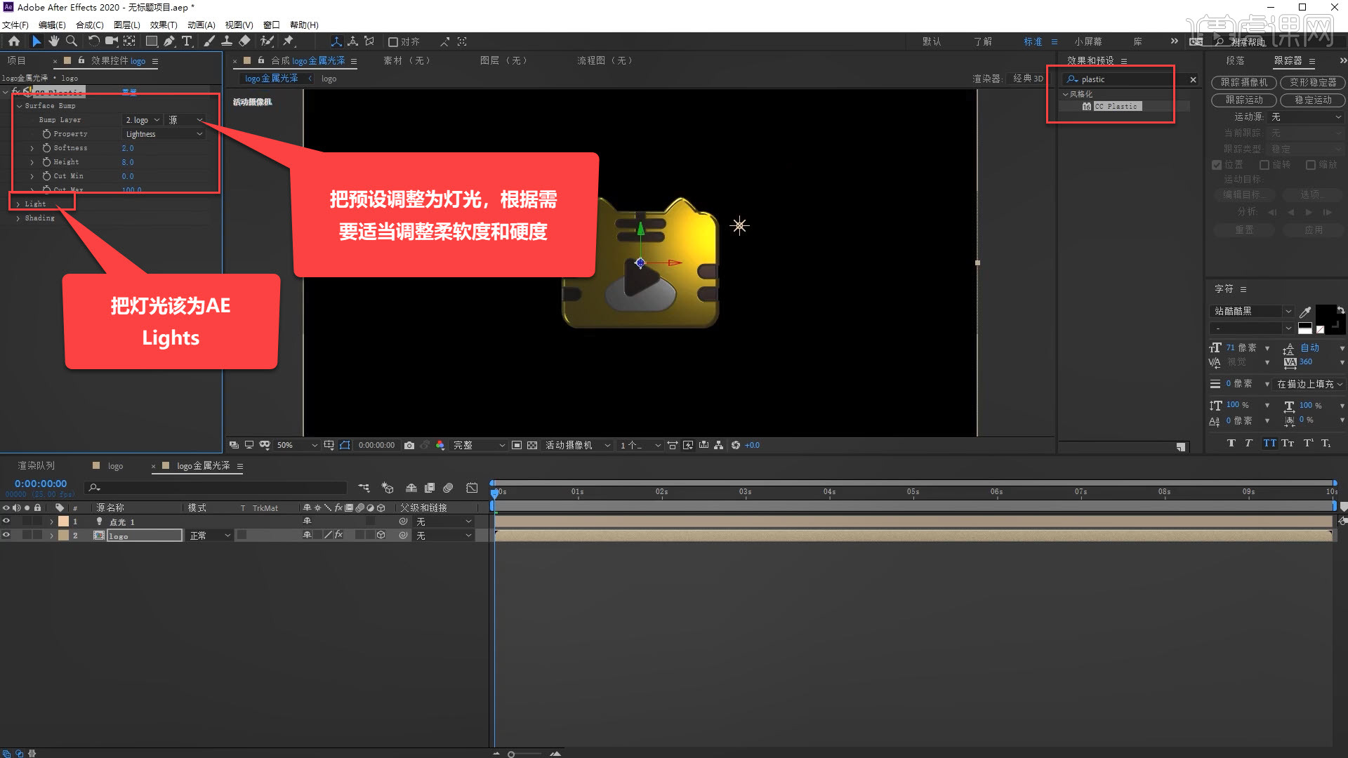The height and width of the screenshot is (758, 1348).
Task: Toggle Draft 3D in the timeline
Action: click(388, 487)
